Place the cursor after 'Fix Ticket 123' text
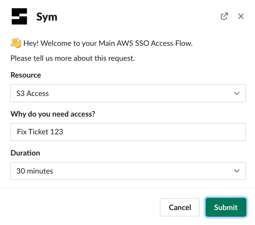This screenshot has width=255, height=225. (64, 132)
